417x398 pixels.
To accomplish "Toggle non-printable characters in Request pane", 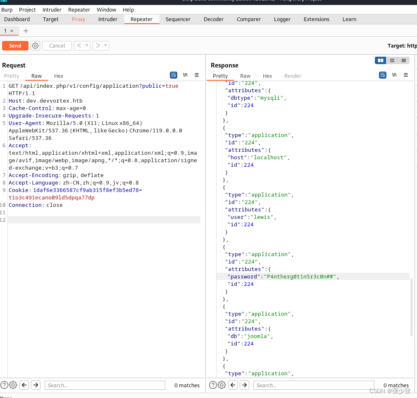I will tap(185, 75).
